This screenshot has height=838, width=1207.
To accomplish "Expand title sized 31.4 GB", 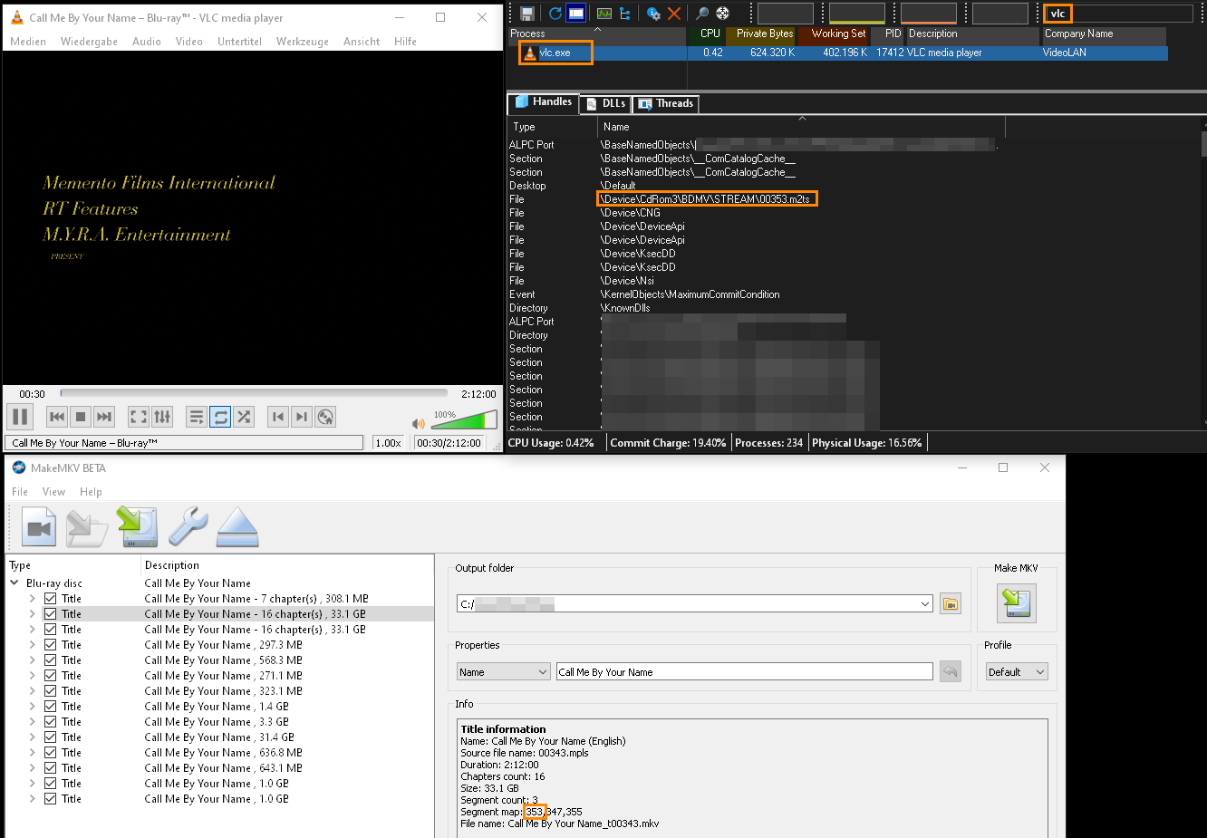I will click(33, 737).
